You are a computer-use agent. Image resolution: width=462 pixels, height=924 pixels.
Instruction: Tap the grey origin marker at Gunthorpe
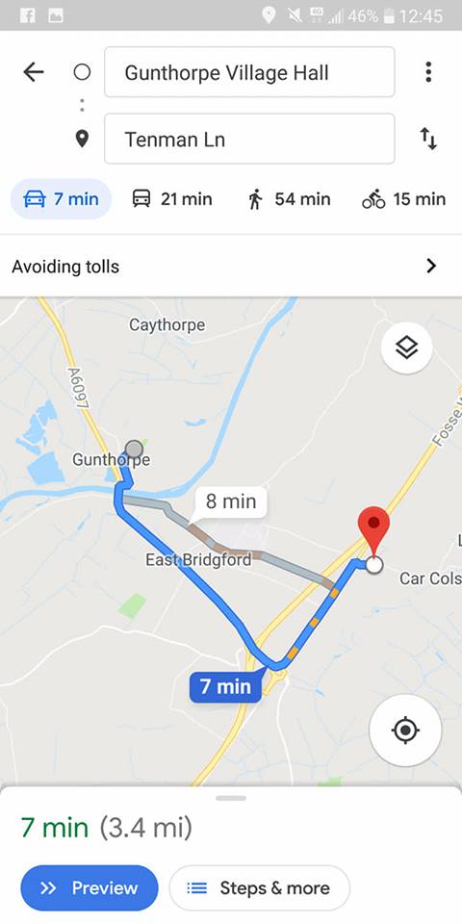135,449
